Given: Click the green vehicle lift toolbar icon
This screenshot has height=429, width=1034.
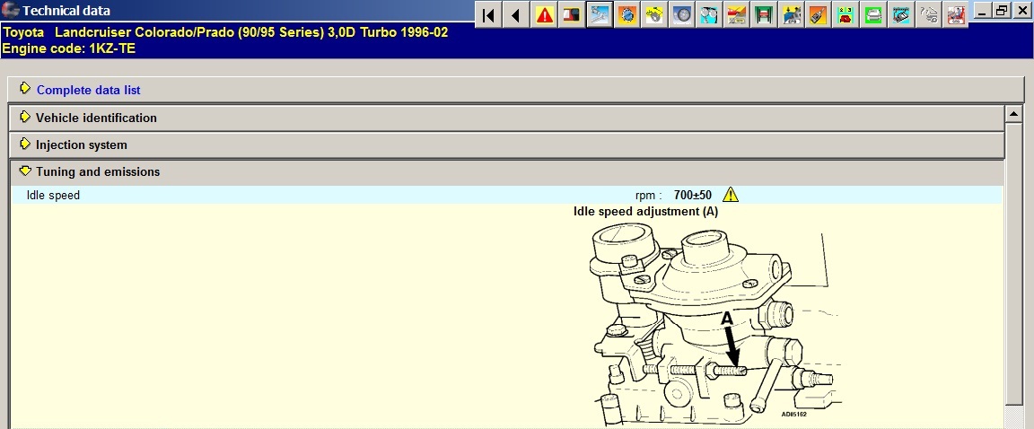Looking at the screenshot, I should [764, 14].
